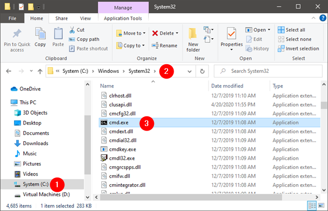Open the Help question mark icon

323,18
